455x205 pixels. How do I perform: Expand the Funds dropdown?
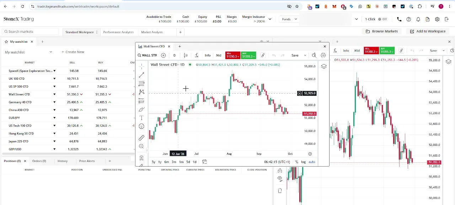click(290, 19)
